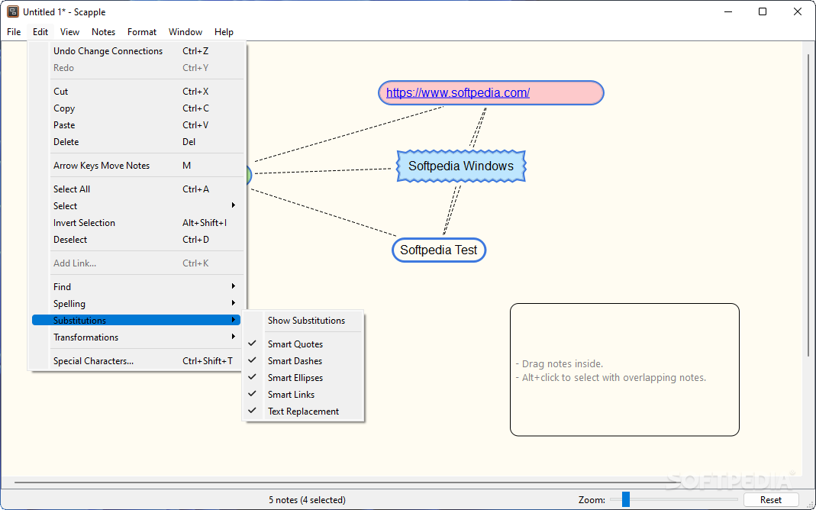Expand the Transformations submenu
Viewport: 816px width, 510px height.
click(137, 337)
